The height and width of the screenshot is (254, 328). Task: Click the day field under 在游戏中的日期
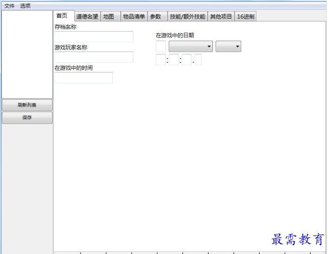coord(161,46)
